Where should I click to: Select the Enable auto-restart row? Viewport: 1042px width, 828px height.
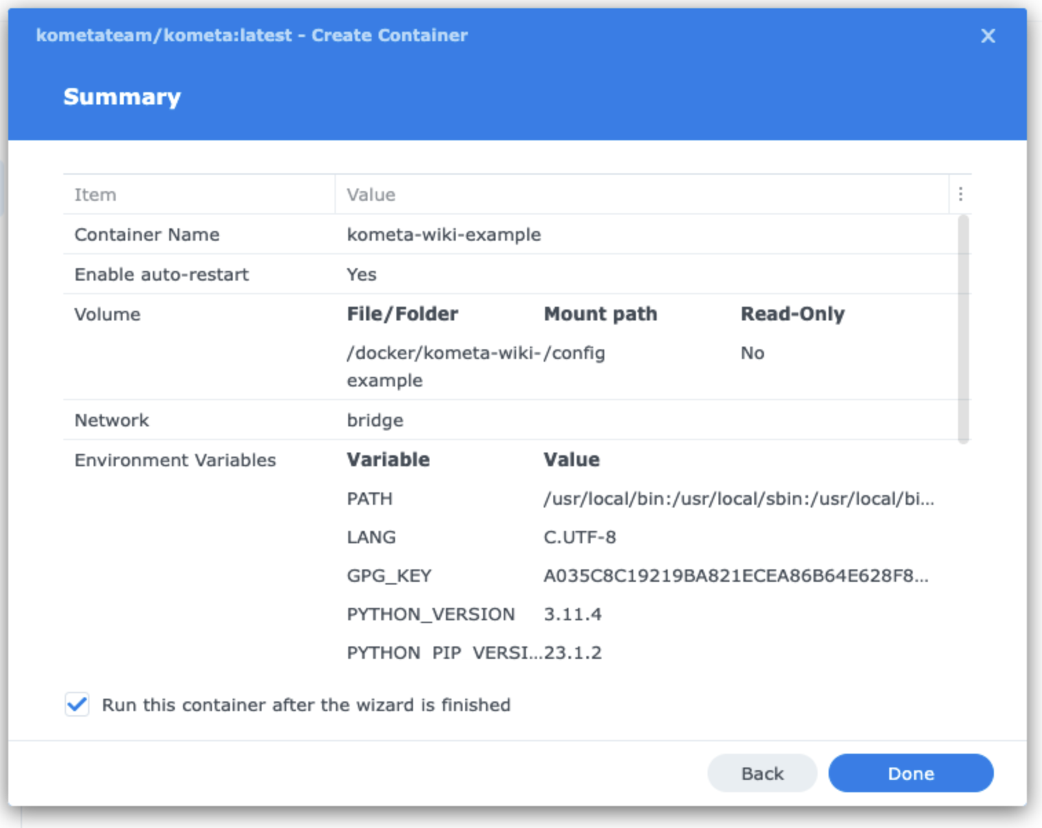[510, 274]
